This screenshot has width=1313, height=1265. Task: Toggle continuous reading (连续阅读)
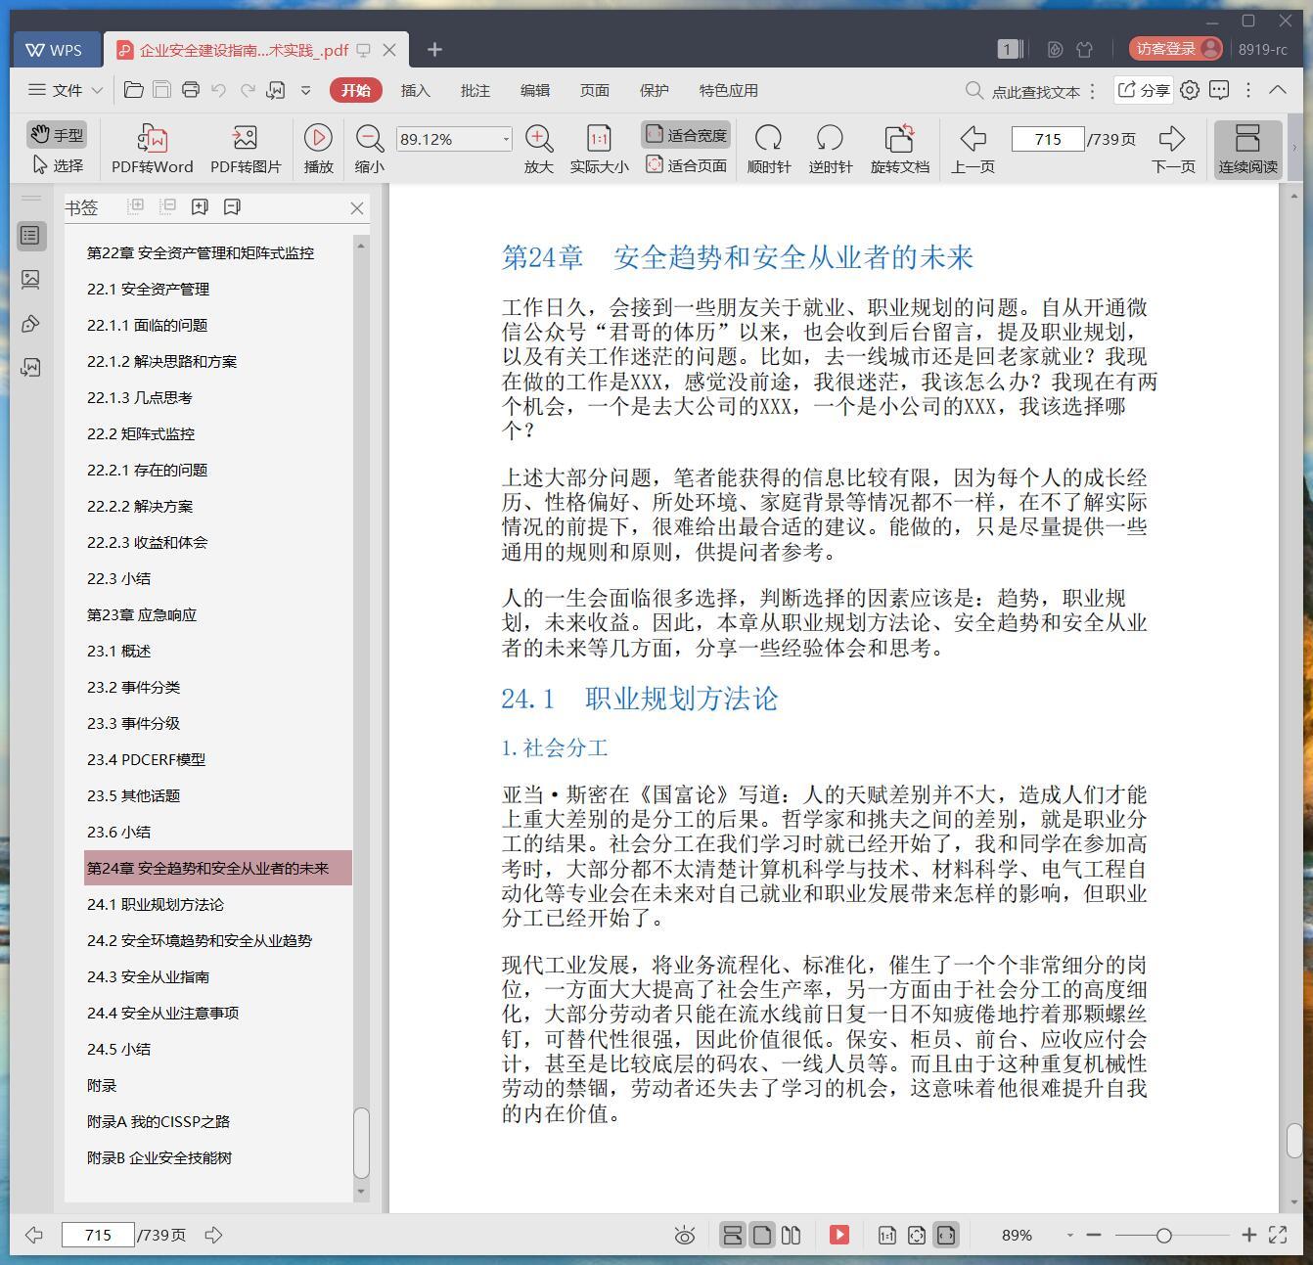[1247, 149]
